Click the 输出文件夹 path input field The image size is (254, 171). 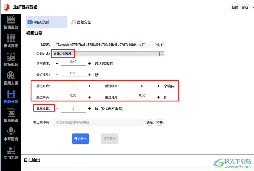pyautogui.click(x=98, y=122)
